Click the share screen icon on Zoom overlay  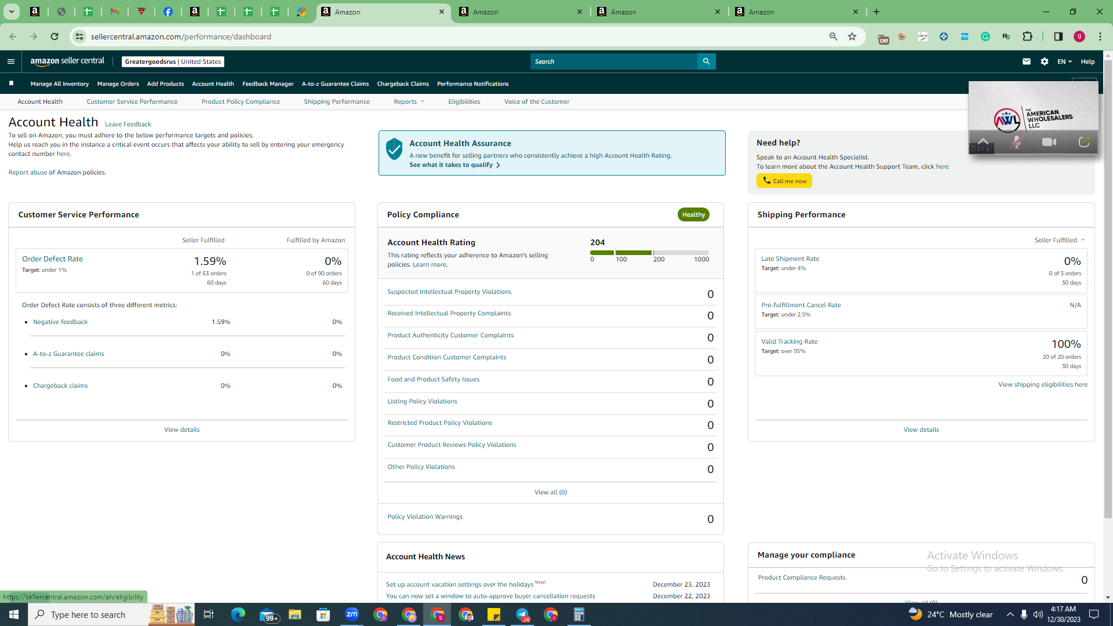point(1083,142)
